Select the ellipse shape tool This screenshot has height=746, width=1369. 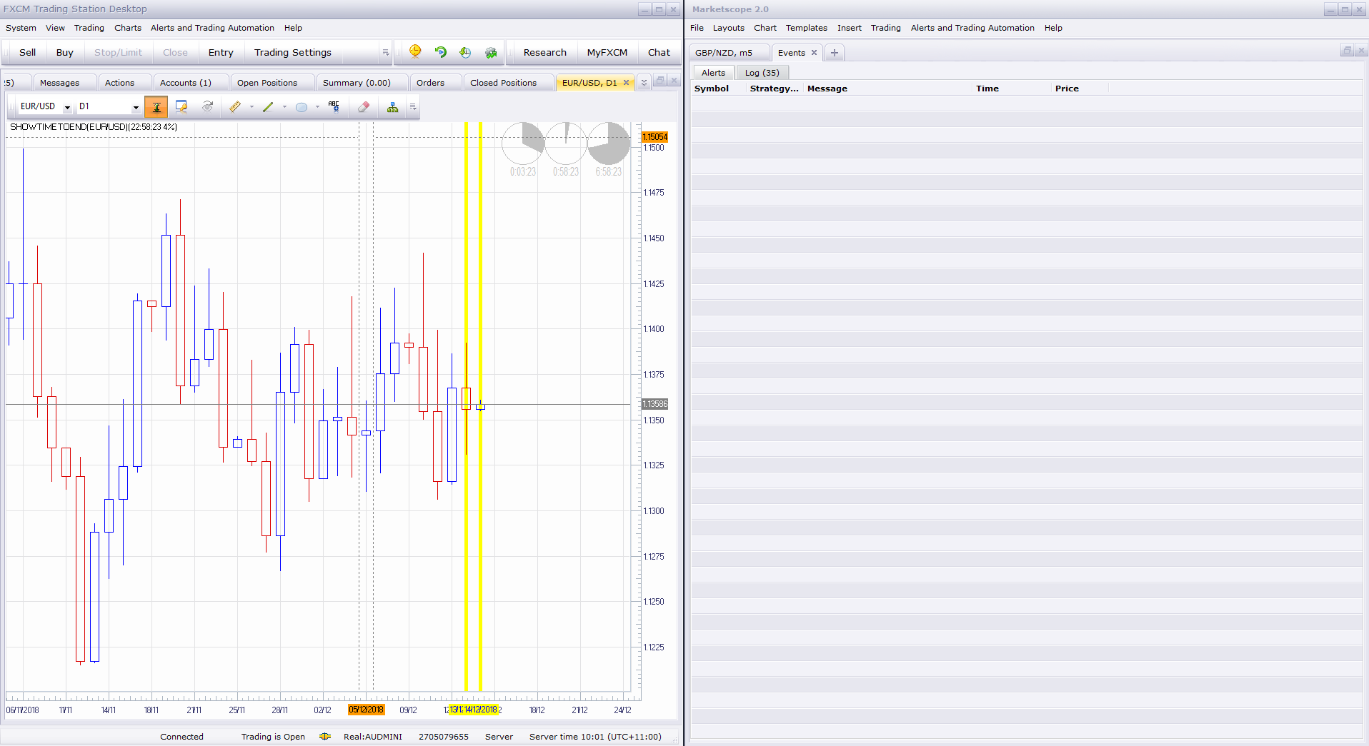coord(302,107)
